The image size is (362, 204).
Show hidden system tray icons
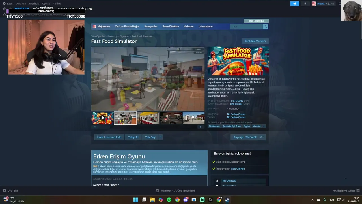(312, 200)
